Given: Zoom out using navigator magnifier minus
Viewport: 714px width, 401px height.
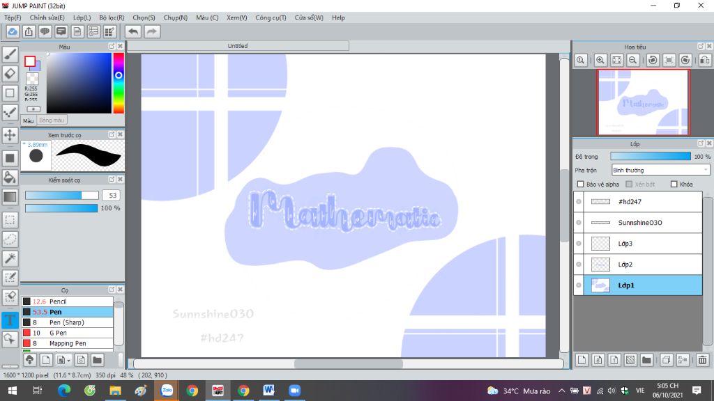Looking at the screenshot, I should click(633, 60).
